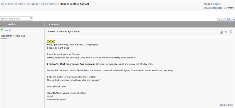Viewport: 235px width, 108px height.
Task: Click the quote post icon beside #1
Action: click(221, 32)
